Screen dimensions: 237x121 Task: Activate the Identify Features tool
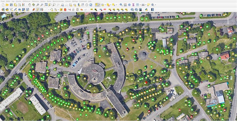[121, 5]
